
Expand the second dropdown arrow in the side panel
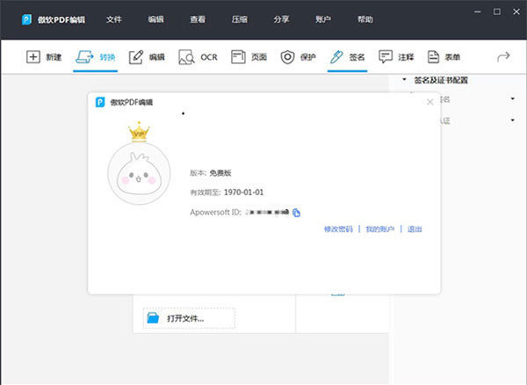tap(513, 120)
